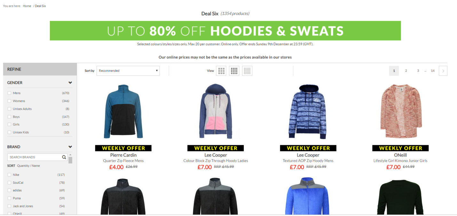Open the Sort by Recommended dropdown
Viewport: 457px width, 216px height.
pos(128,71)
